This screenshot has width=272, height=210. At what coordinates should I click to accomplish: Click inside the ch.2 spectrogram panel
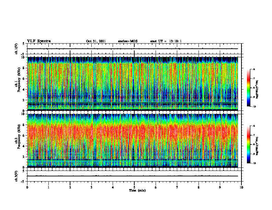click(133, 141)
